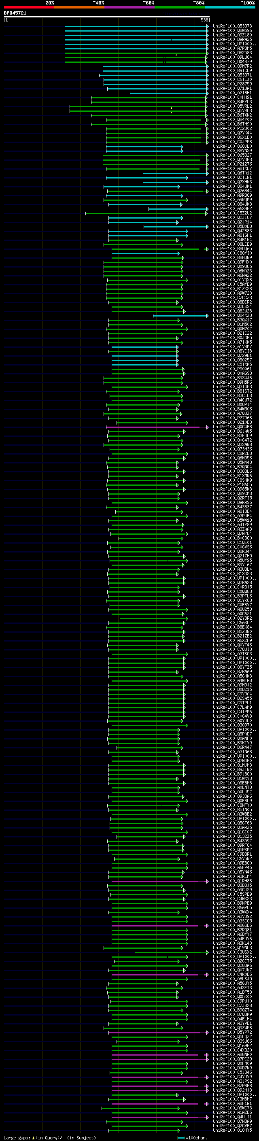Open hit UniRef100_C4YUV9
The image size is (259, 1141).
coord(232,1076)
